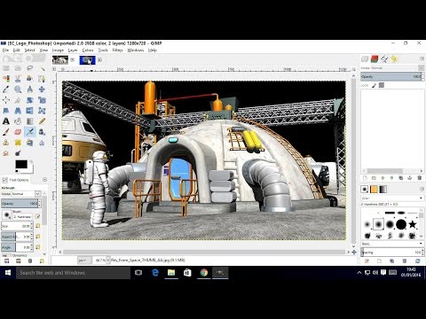This screenshot has height=319, width=426.
Task: Open the airbrush Mode dropdown
Action: coord(26,194)
